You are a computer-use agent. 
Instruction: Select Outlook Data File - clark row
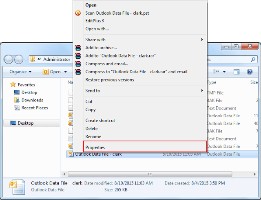click(162, 154)
